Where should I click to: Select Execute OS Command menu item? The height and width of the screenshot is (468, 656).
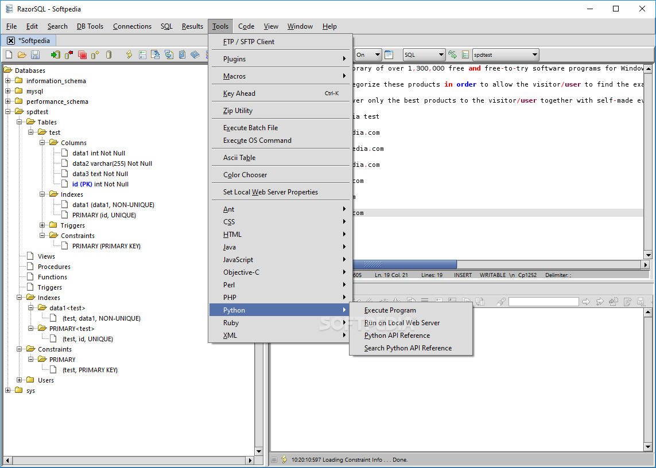click(x=280, y=141)
